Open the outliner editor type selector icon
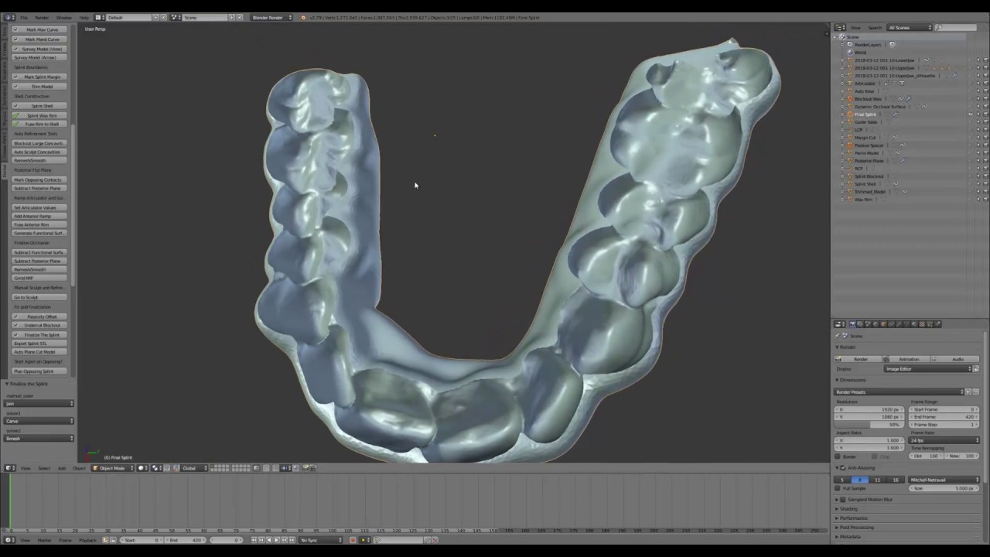 tap(838, 28)
